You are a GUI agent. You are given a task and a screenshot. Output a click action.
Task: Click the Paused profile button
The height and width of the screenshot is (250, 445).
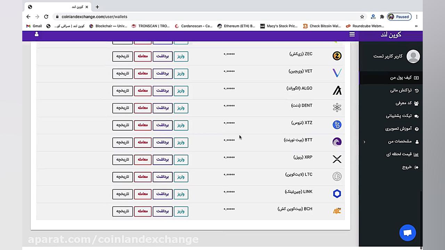pos(399,17)
